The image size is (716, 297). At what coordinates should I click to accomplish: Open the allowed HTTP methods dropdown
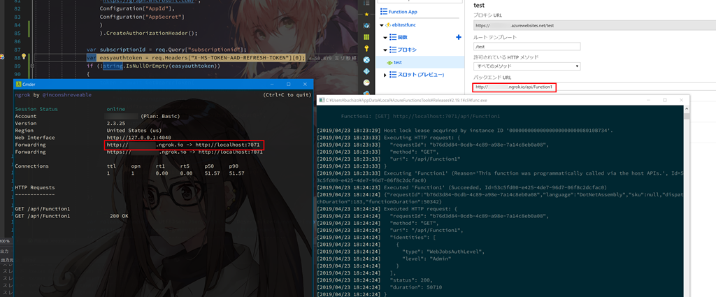pyautogui.click(x=527, y=66)
